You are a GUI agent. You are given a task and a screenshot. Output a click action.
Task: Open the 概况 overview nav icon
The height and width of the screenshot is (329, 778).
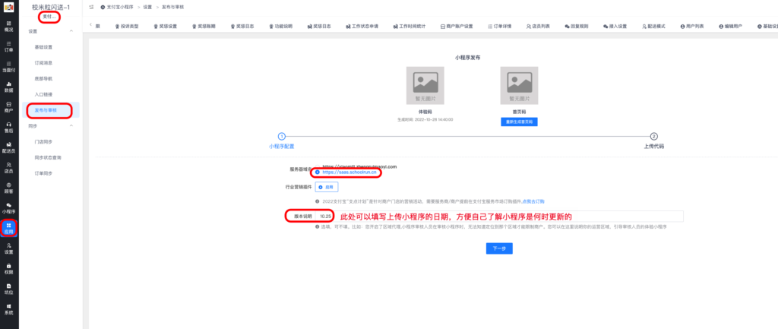pos(9,26)
